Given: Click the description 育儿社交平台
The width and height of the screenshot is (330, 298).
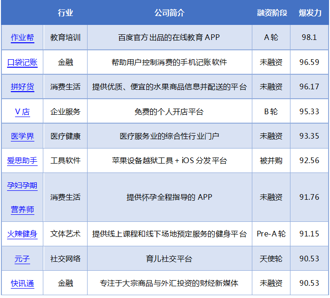Looking at the screenshot, I should (169, 259).
